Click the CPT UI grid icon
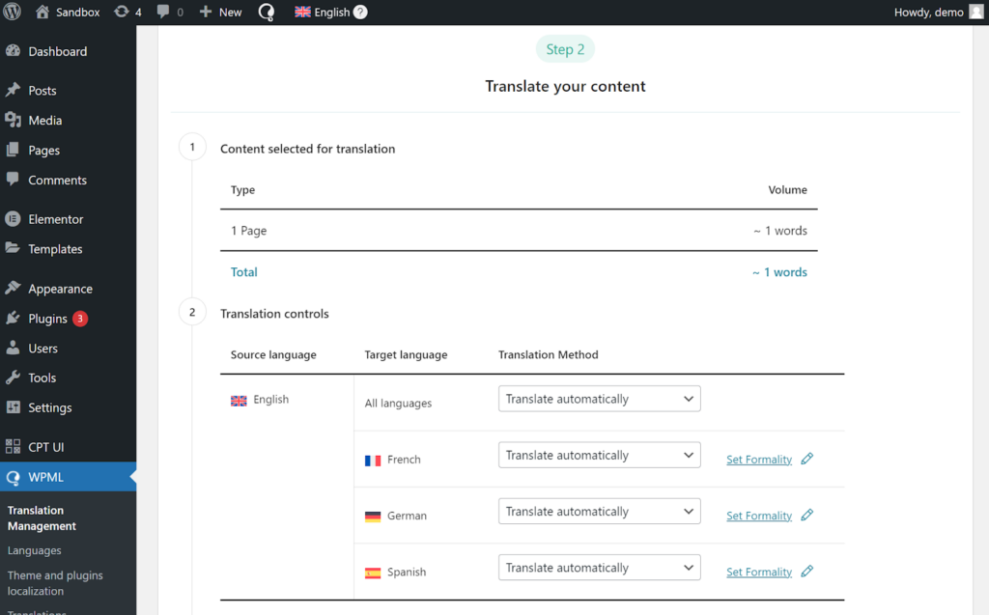Screen dimensions: 989x615 [13, 447]
